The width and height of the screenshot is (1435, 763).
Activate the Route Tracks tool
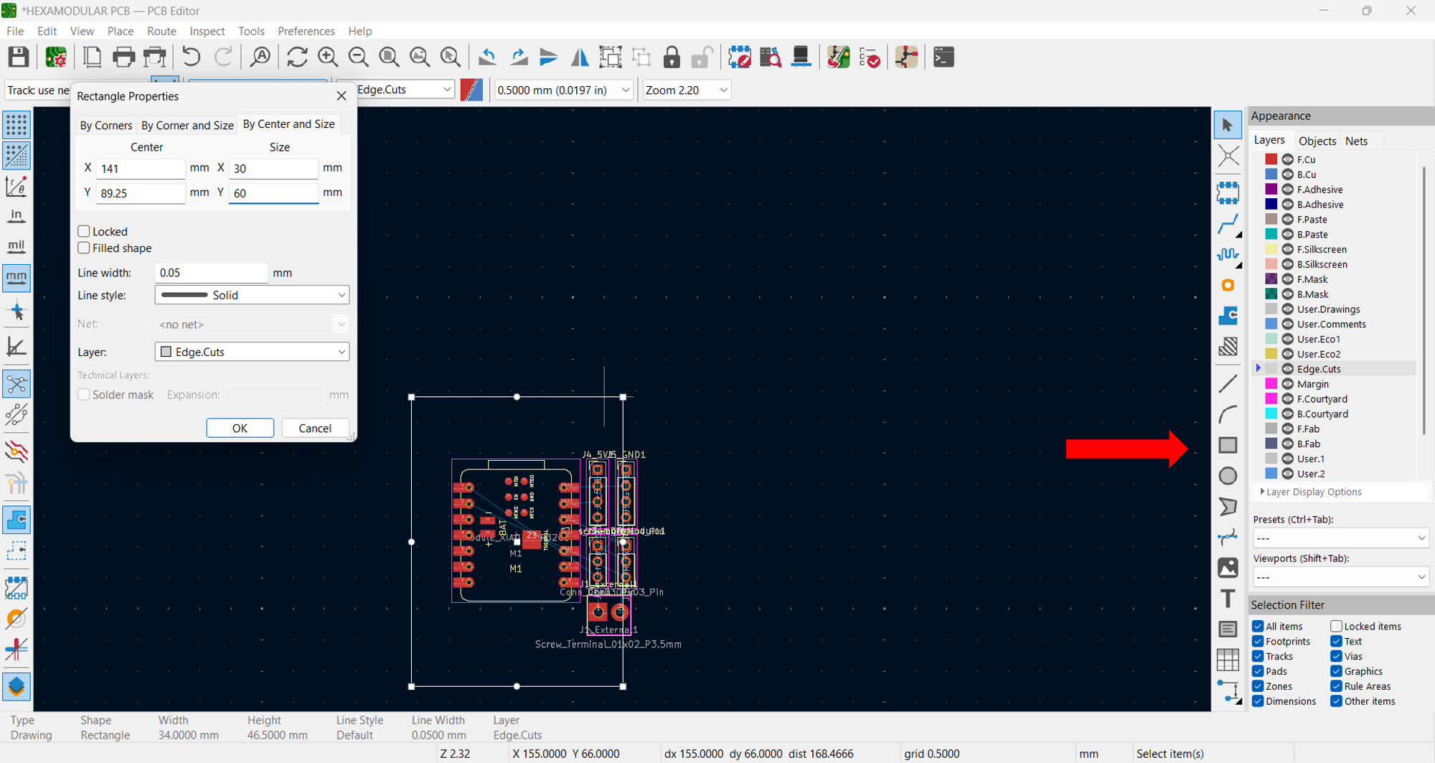click(x=1229, y=224)
